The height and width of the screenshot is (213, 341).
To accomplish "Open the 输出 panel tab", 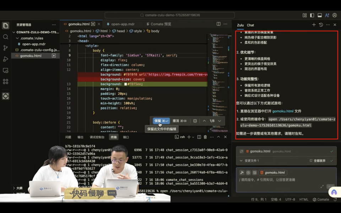I will pos(81,137).
